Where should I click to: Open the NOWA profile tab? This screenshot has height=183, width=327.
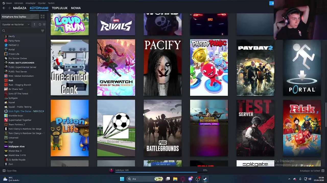tap(76, 8)
